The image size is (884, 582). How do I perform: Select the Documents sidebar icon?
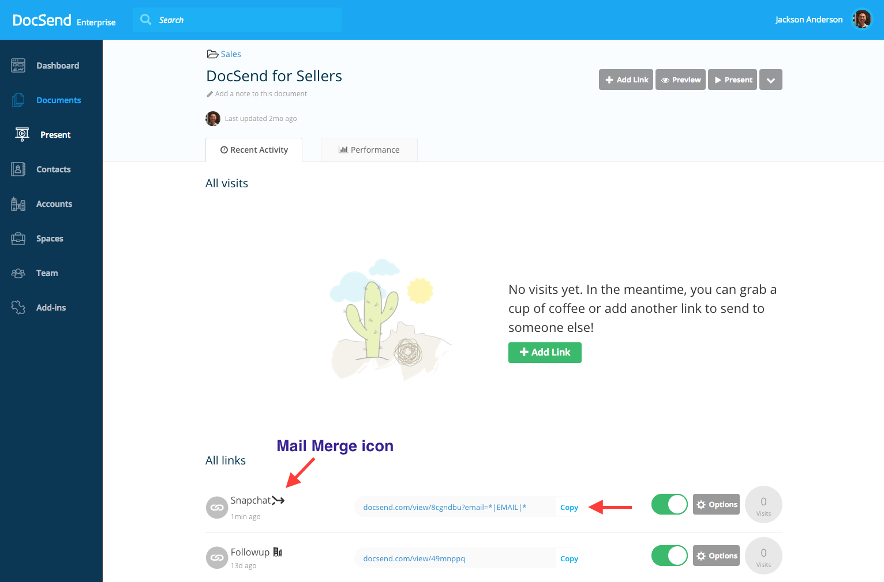click(x=18, y=100)
